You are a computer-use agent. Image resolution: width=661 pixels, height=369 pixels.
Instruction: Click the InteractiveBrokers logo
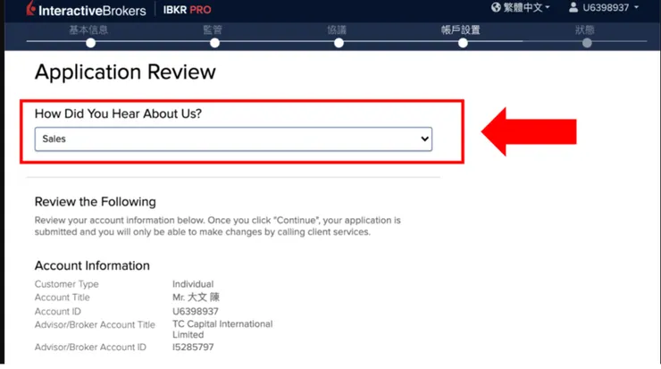pyautogui.click(x=87, y=9)
